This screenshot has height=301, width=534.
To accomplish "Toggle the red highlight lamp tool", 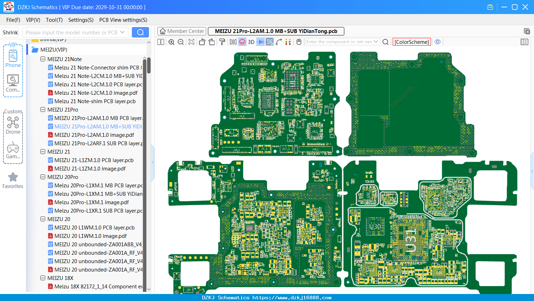I will click(x=242, y=42).
